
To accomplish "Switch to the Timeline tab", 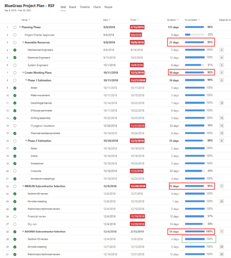I will [85, 7].
